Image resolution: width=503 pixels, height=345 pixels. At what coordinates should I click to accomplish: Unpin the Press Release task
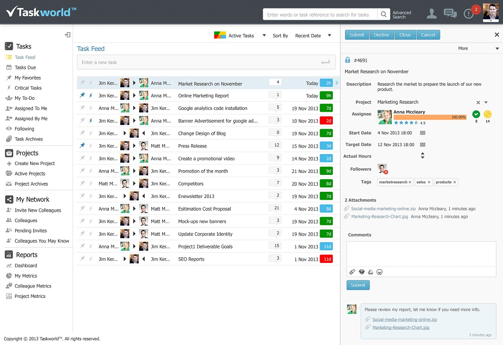click(x=82, y=145)
